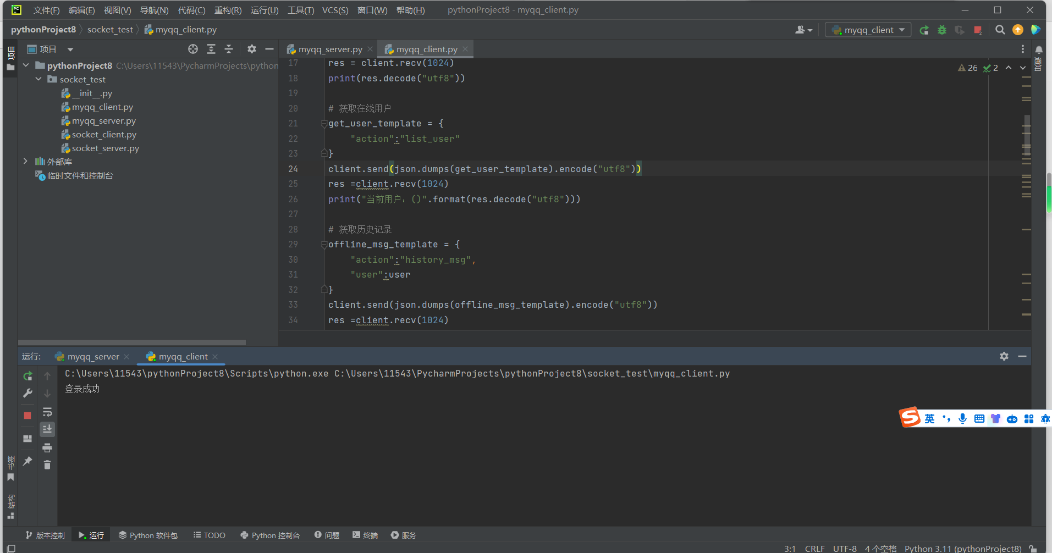Click the TODO tool window button

210,535
